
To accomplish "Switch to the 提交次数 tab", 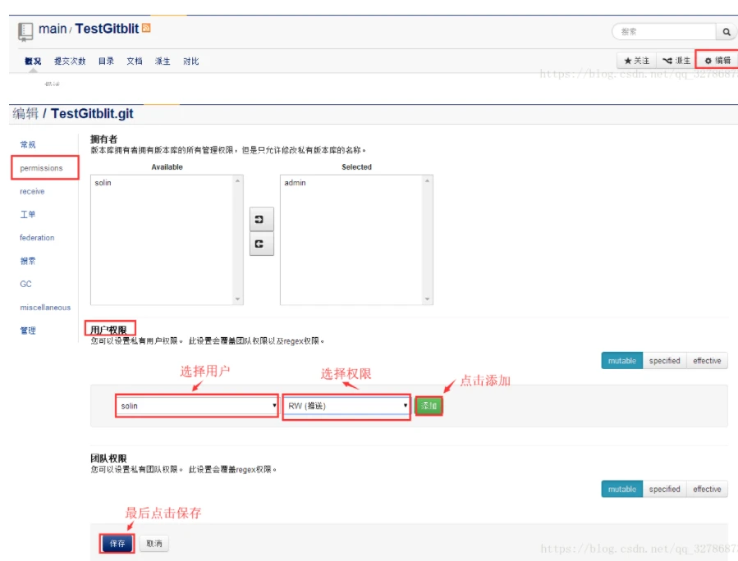I will pyautogui.click(x=70, y=62).
